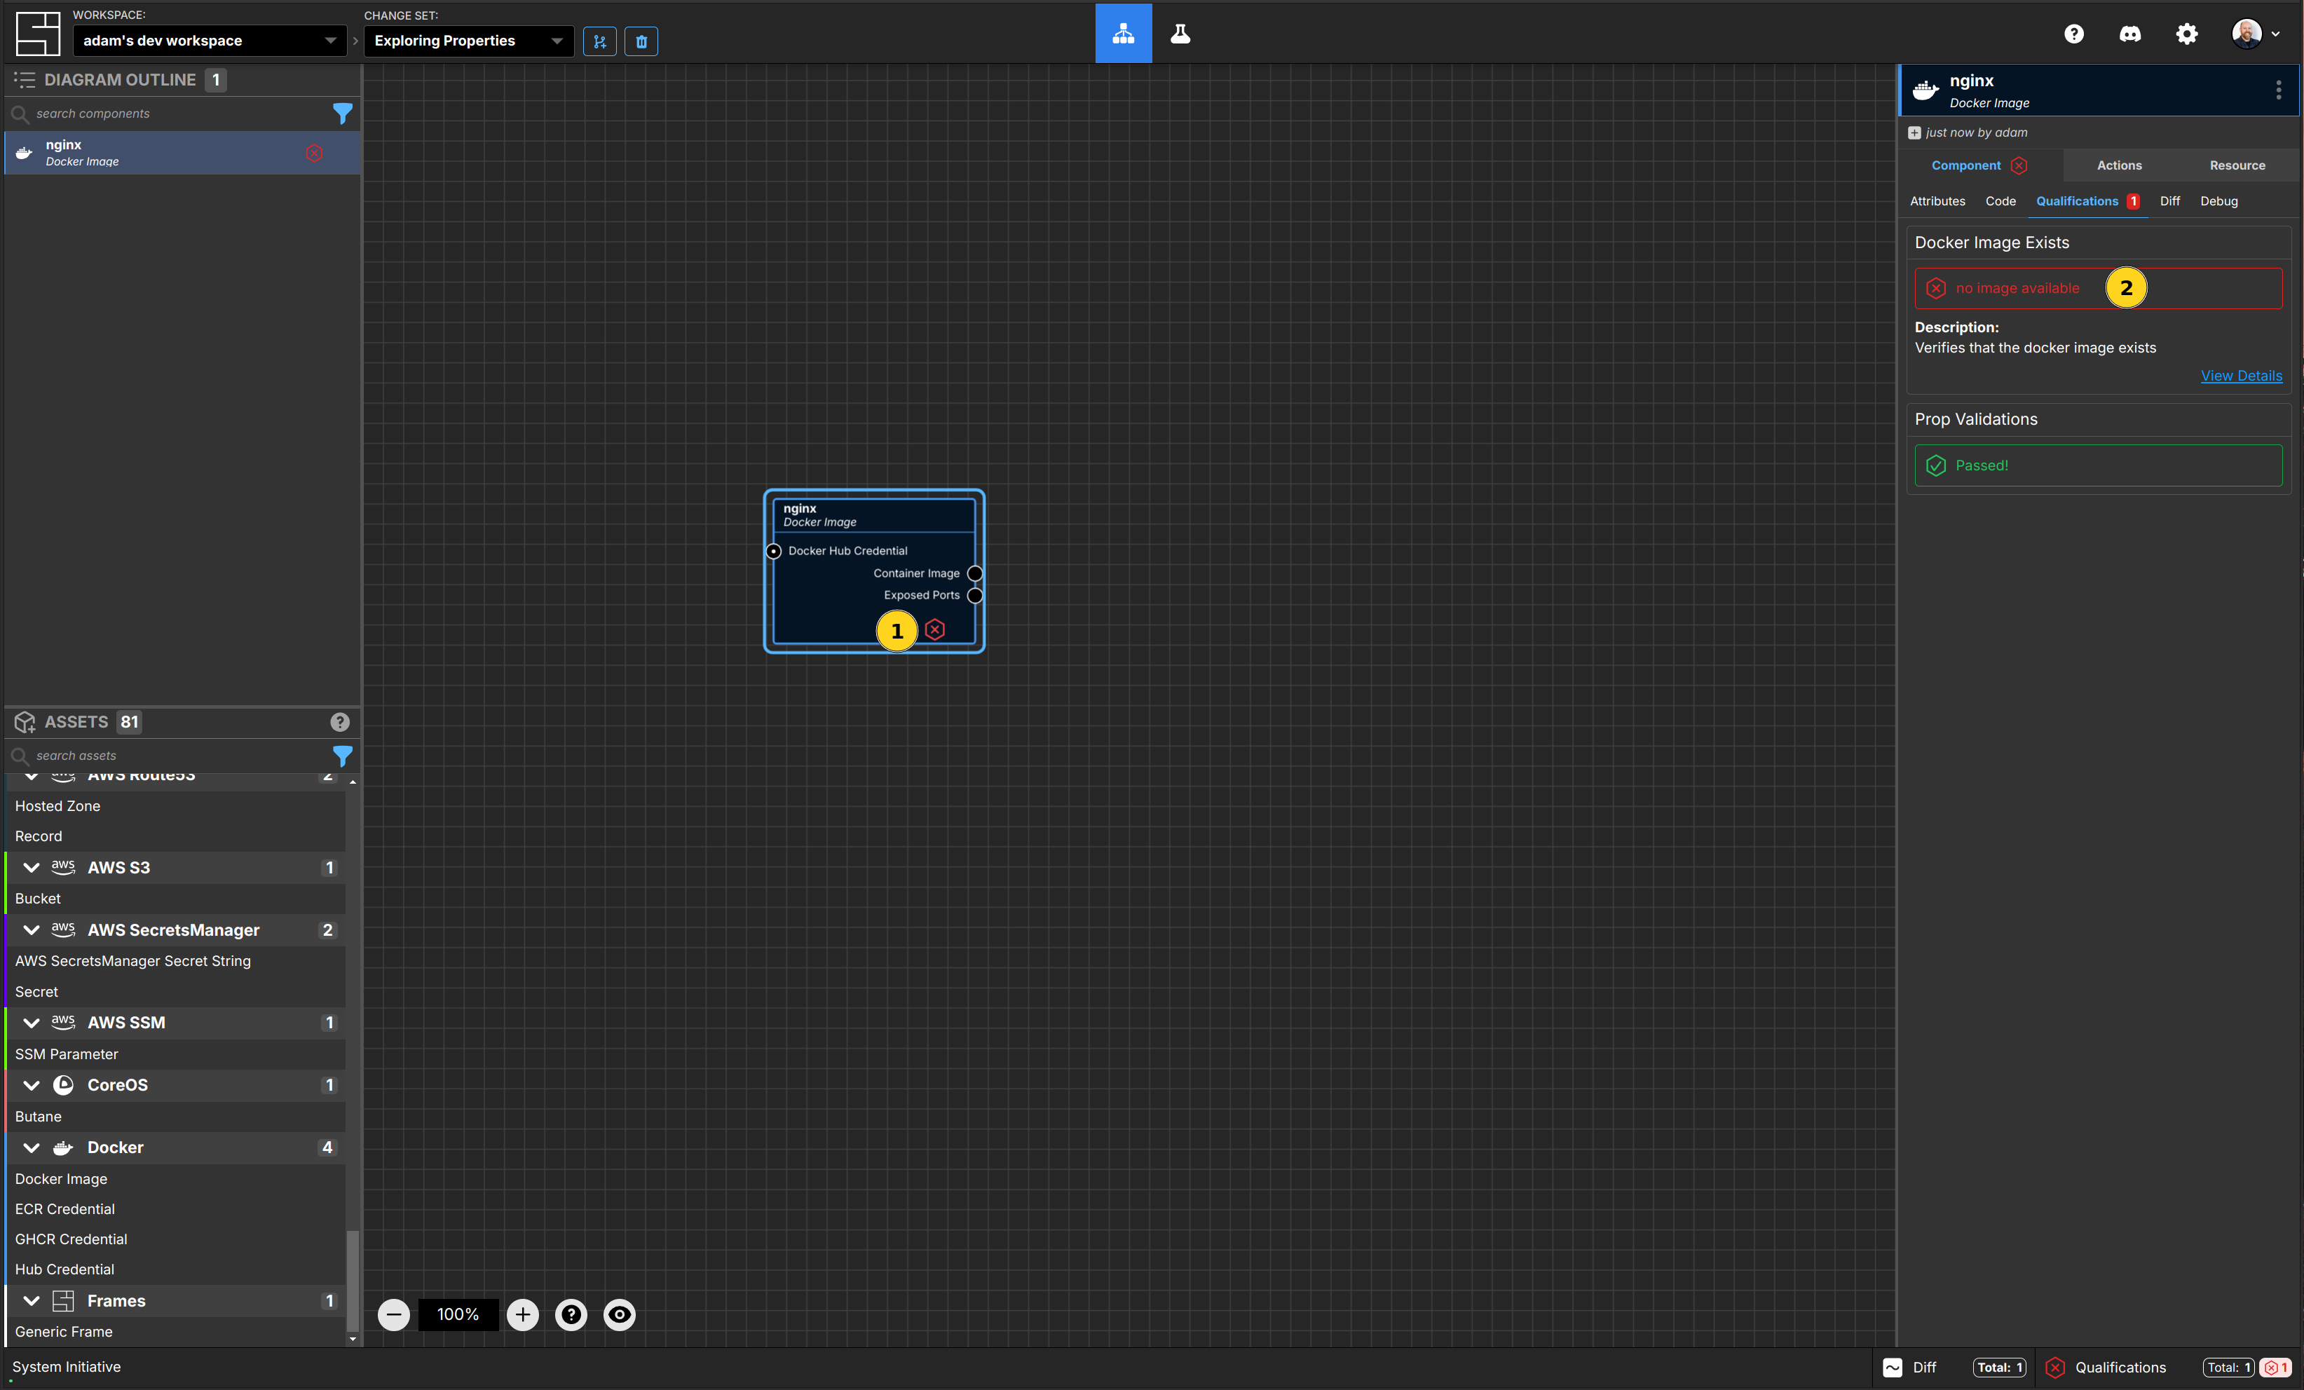Click the delete changeset icon
This screenshot has width=2304, height=1390.
pos(642,39)
